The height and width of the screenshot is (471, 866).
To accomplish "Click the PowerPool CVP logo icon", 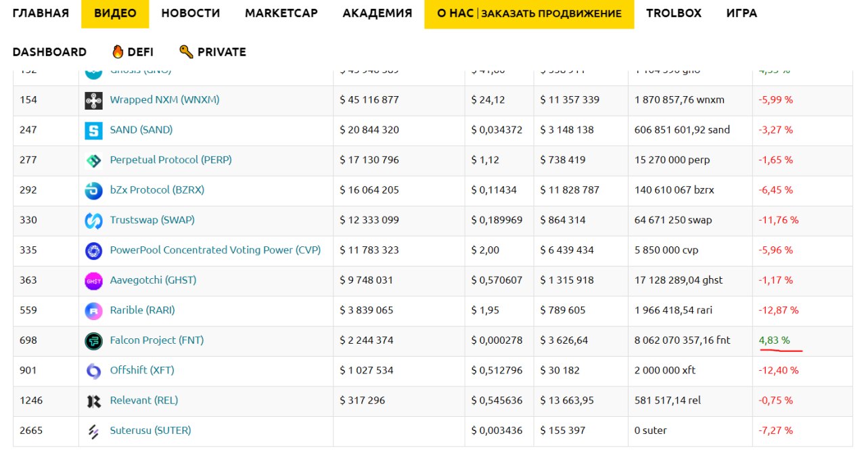I will click(93, 251).
